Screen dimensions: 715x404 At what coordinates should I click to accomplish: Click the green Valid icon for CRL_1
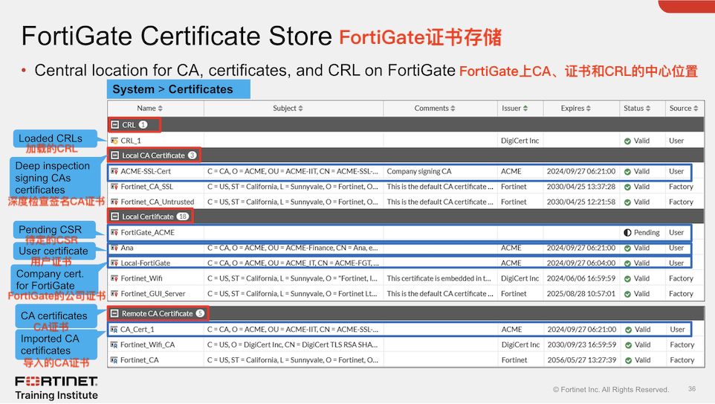click(627, 141)
